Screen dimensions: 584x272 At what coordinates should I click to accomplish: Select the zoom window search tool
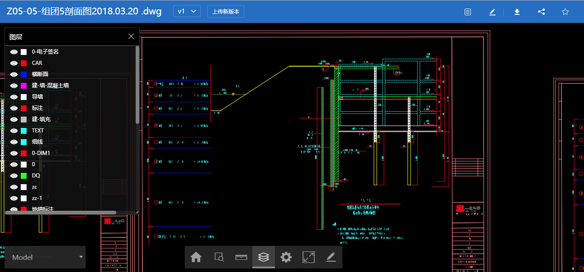coord(219,257)
